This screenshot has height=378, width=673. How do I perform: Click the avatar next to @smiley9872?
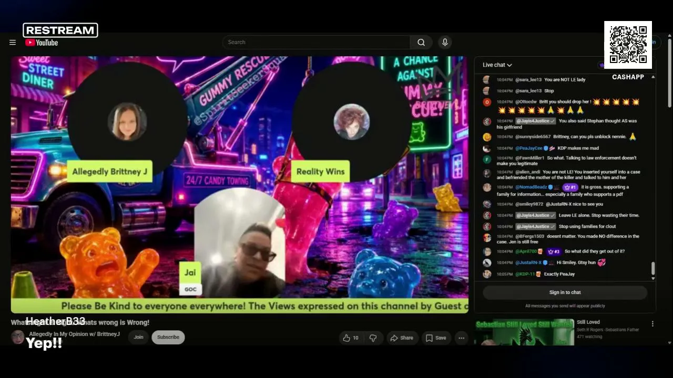click(487, 204)
